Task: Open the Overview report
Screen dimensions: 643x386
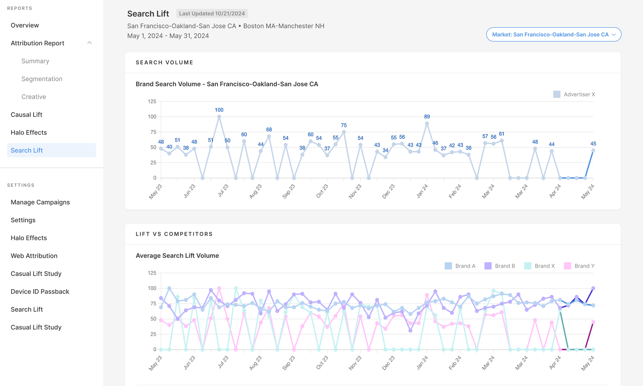Action: [25, 25]
